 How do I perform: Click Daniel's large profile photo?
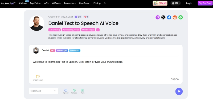tap(37, 23)
